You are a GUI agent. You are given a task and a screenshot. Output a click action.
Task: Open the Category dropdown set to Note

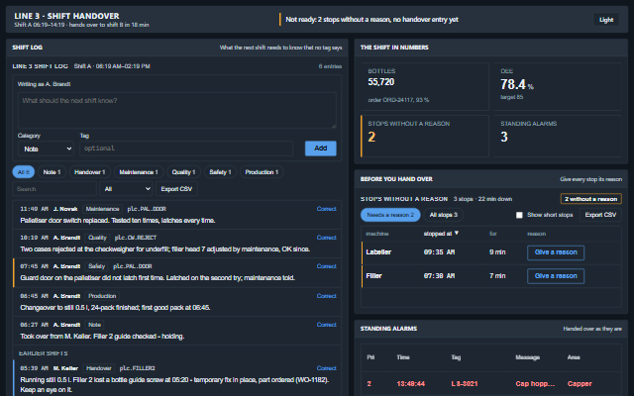coord(46,148)
